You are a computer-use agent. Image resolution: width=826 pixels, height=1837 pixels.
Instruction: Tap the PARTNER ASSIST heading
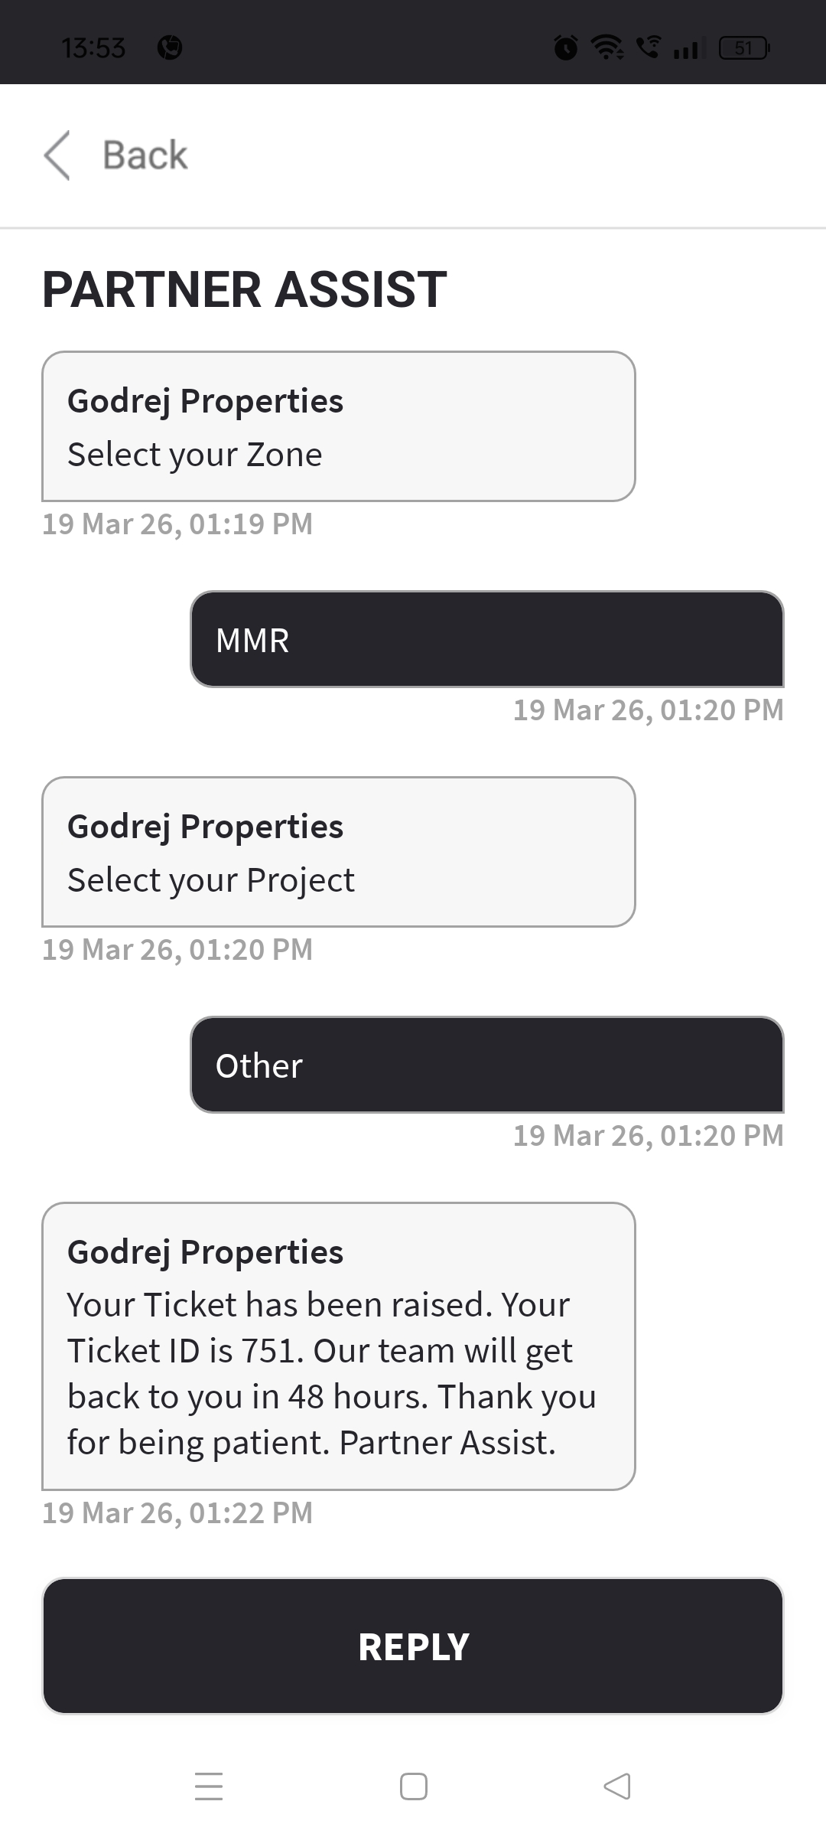pyautogui.click(x=245, y=289)
